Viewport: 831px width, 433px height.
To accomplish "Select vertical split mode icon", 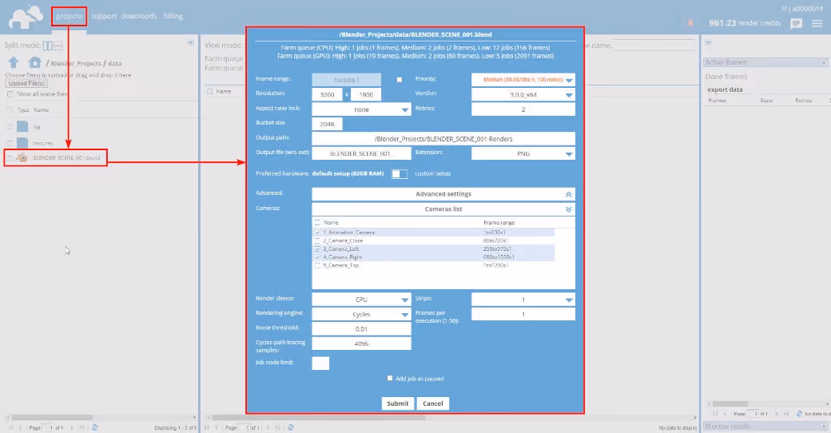I will pyautogui.click(x=48, y=46).
